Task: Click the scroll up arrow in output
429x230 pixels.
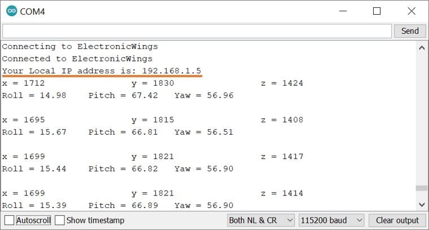Action: click(x=421, y=48)
